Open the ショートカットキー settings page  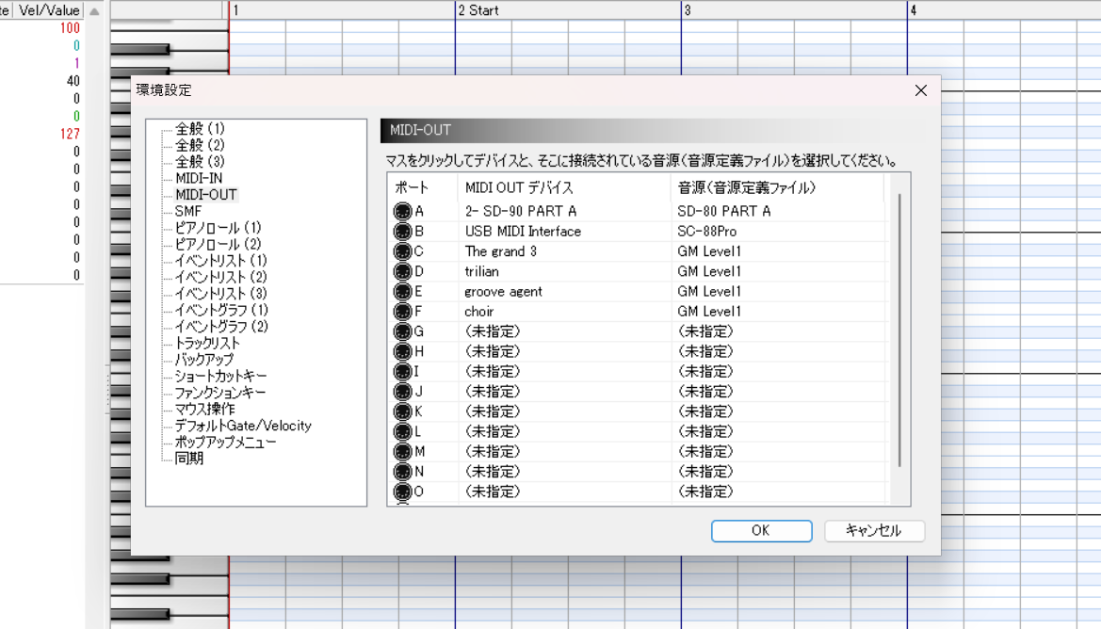[x=220, y=377]
